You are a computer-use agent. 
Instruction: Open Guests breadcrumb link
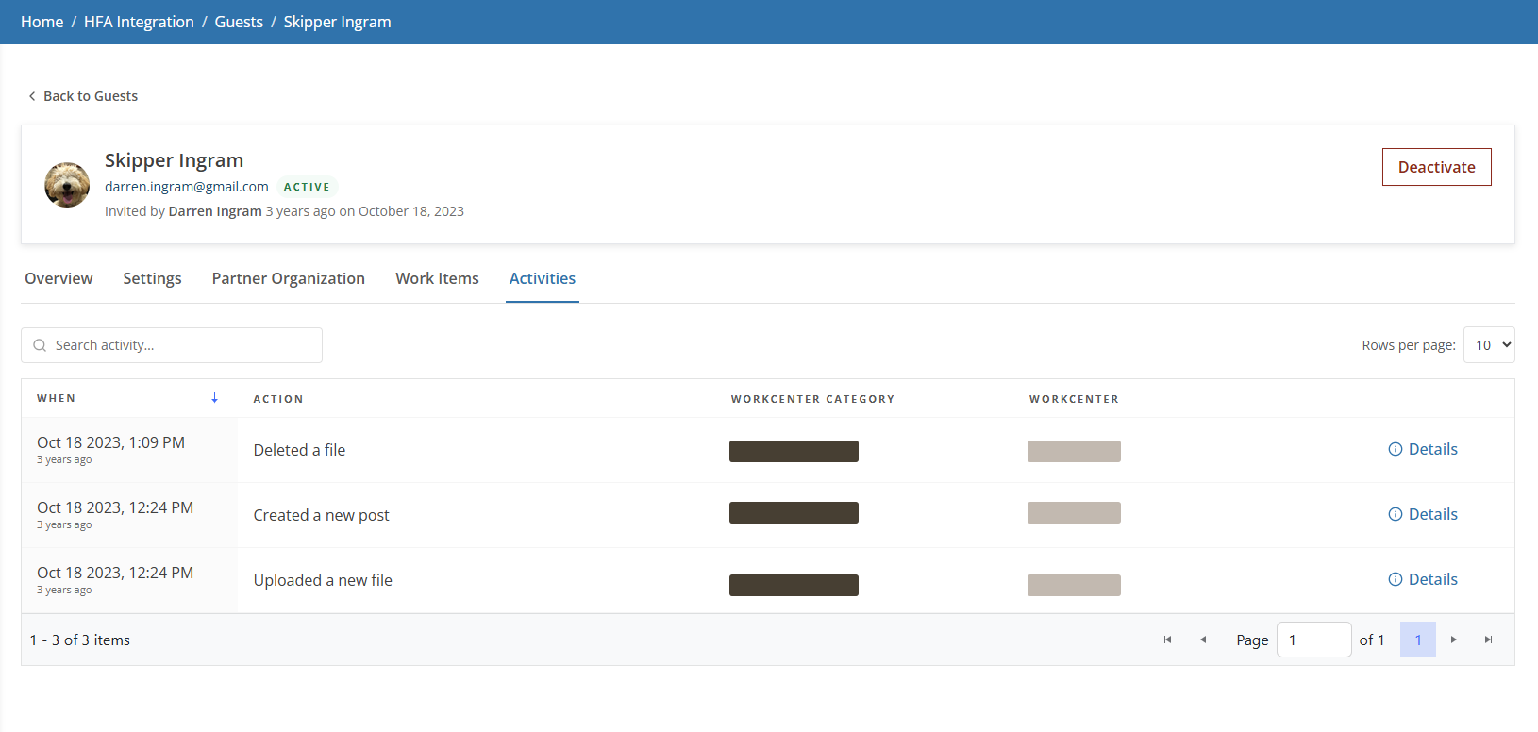pyautogui.click(x=239, y=22)
